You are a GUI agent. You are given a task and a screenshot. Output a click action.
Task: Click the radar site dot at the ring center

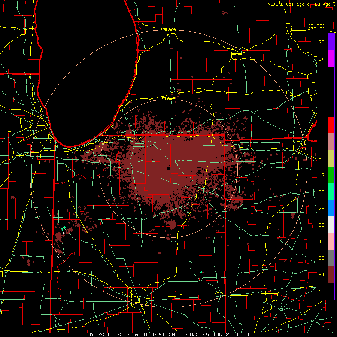point(168,168)
